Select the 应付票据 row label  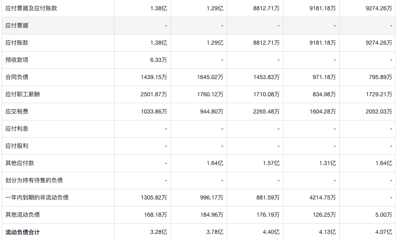(x=17, y=25)
